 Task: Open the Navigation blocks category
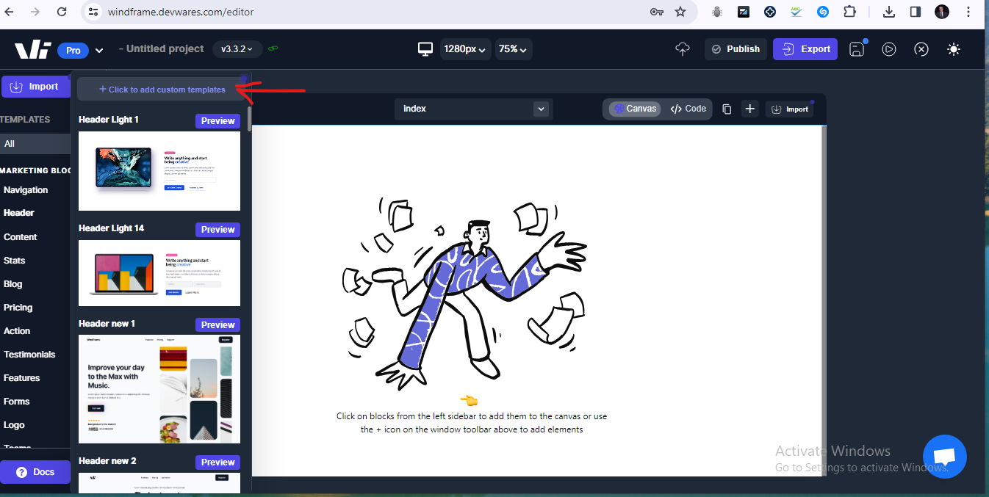[x=26, y=190]
